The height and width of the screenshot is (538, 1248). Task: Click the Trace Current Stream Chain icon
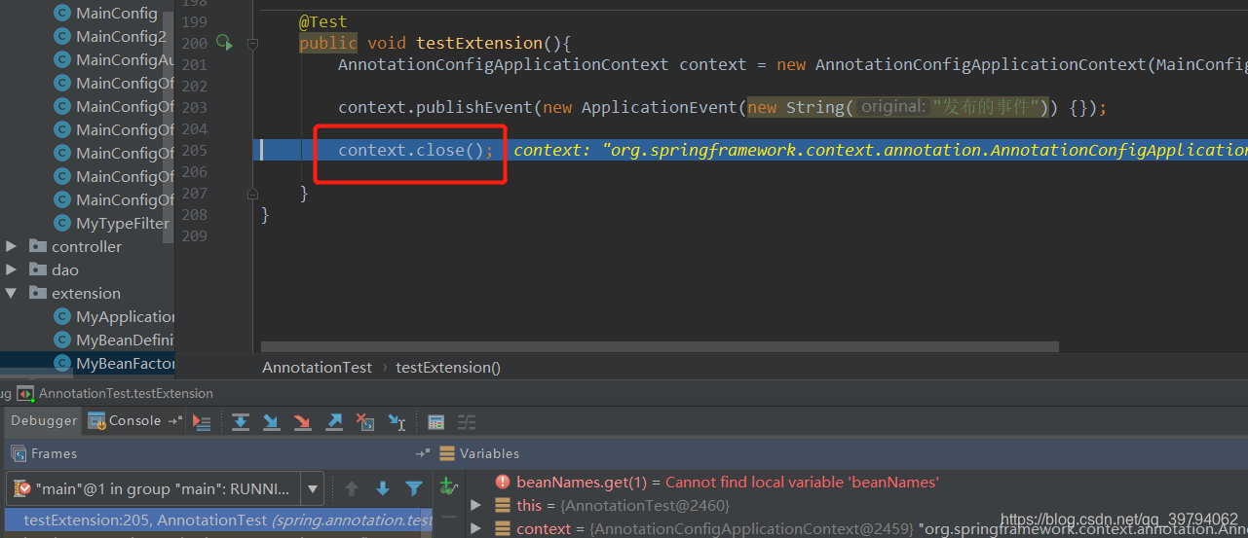point(468,421)
